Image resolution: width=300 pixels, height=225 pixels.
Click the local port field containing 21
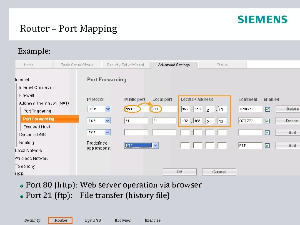click(x=164, y=121)
